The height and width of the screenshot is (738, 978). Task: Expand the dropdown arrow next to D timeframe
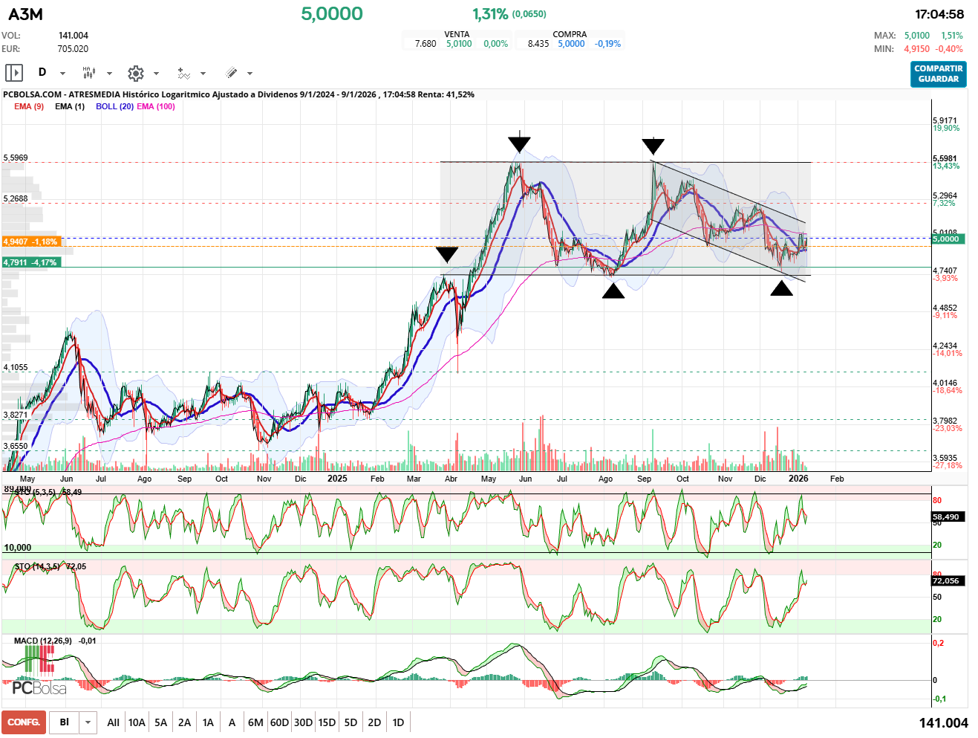coord(62,74)
